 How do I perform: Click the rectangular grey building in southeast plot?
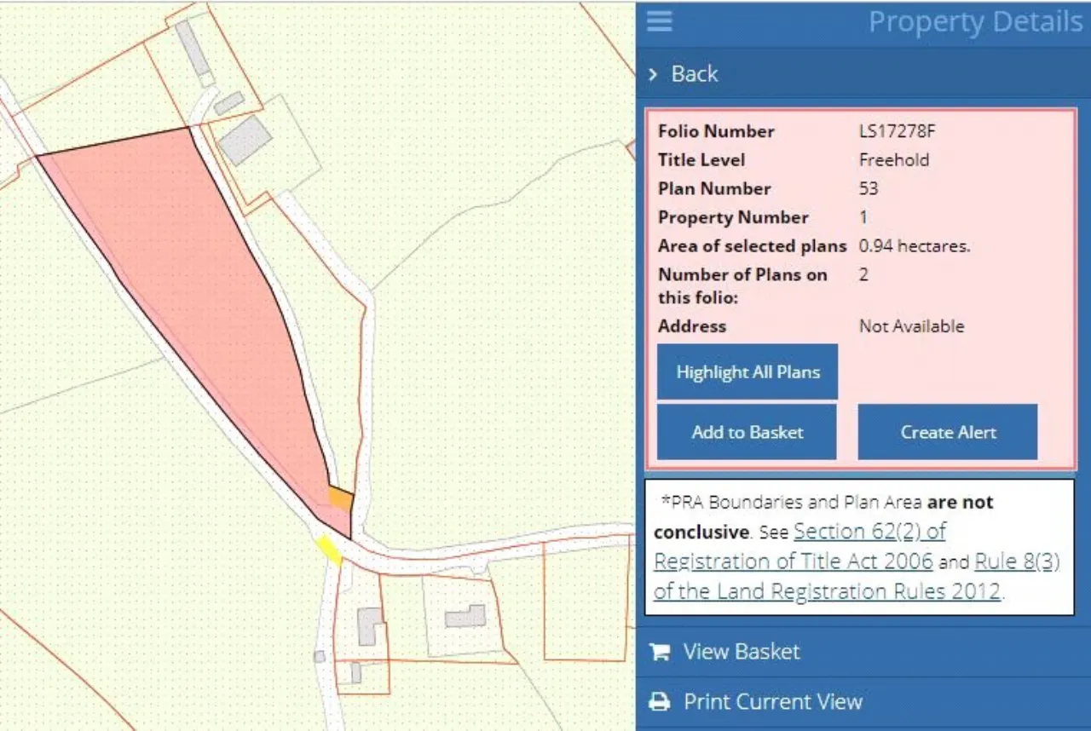coord(465,616)
